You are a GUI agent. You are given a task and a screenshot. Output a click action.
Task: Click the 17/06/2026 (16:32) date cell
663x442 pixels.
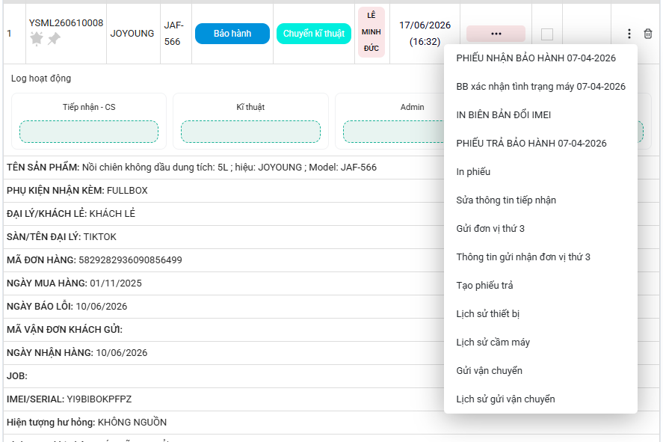(425, 34)
